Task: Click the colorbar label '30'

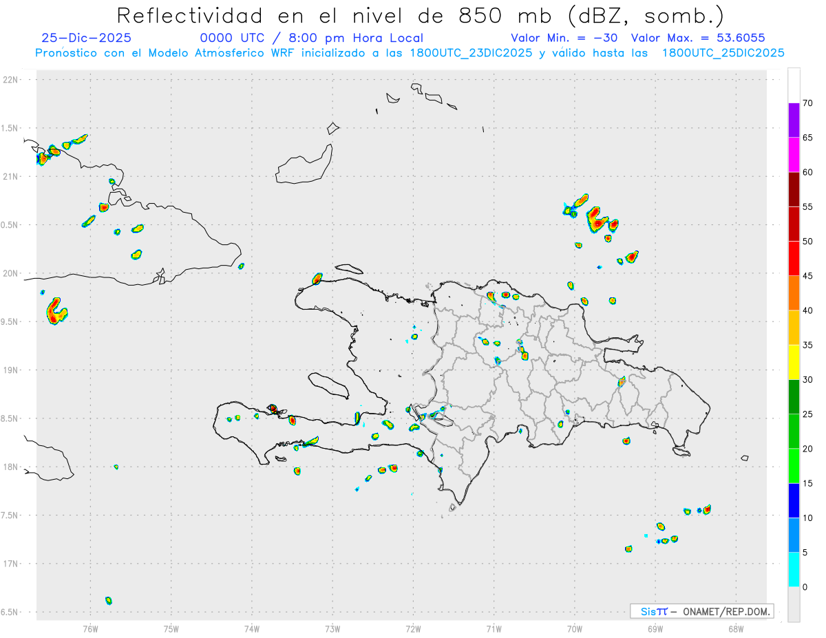Action: tap(808, 380)
